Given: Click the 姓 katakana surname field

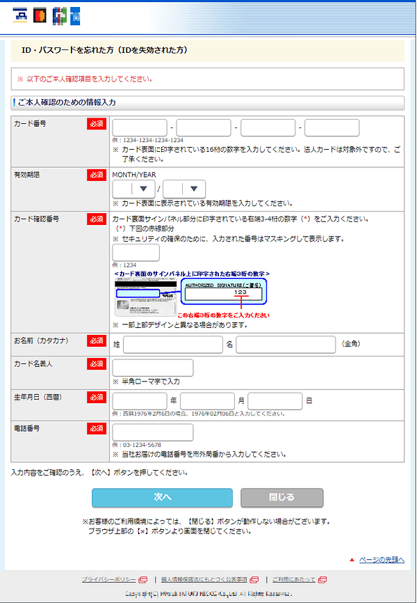Looking at the screenshot, I should [173, 345].
